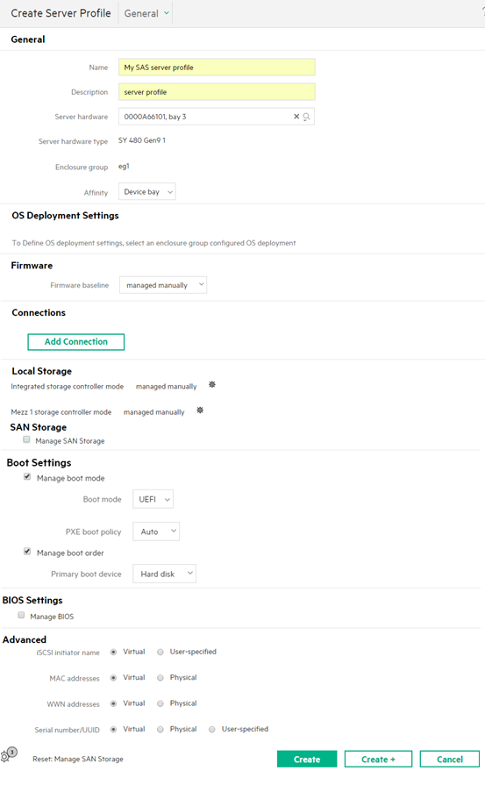Open Primary boot device dropdown
Viewport: 485px width, 785px height.
pyautogui.click(x=164, y=574)
